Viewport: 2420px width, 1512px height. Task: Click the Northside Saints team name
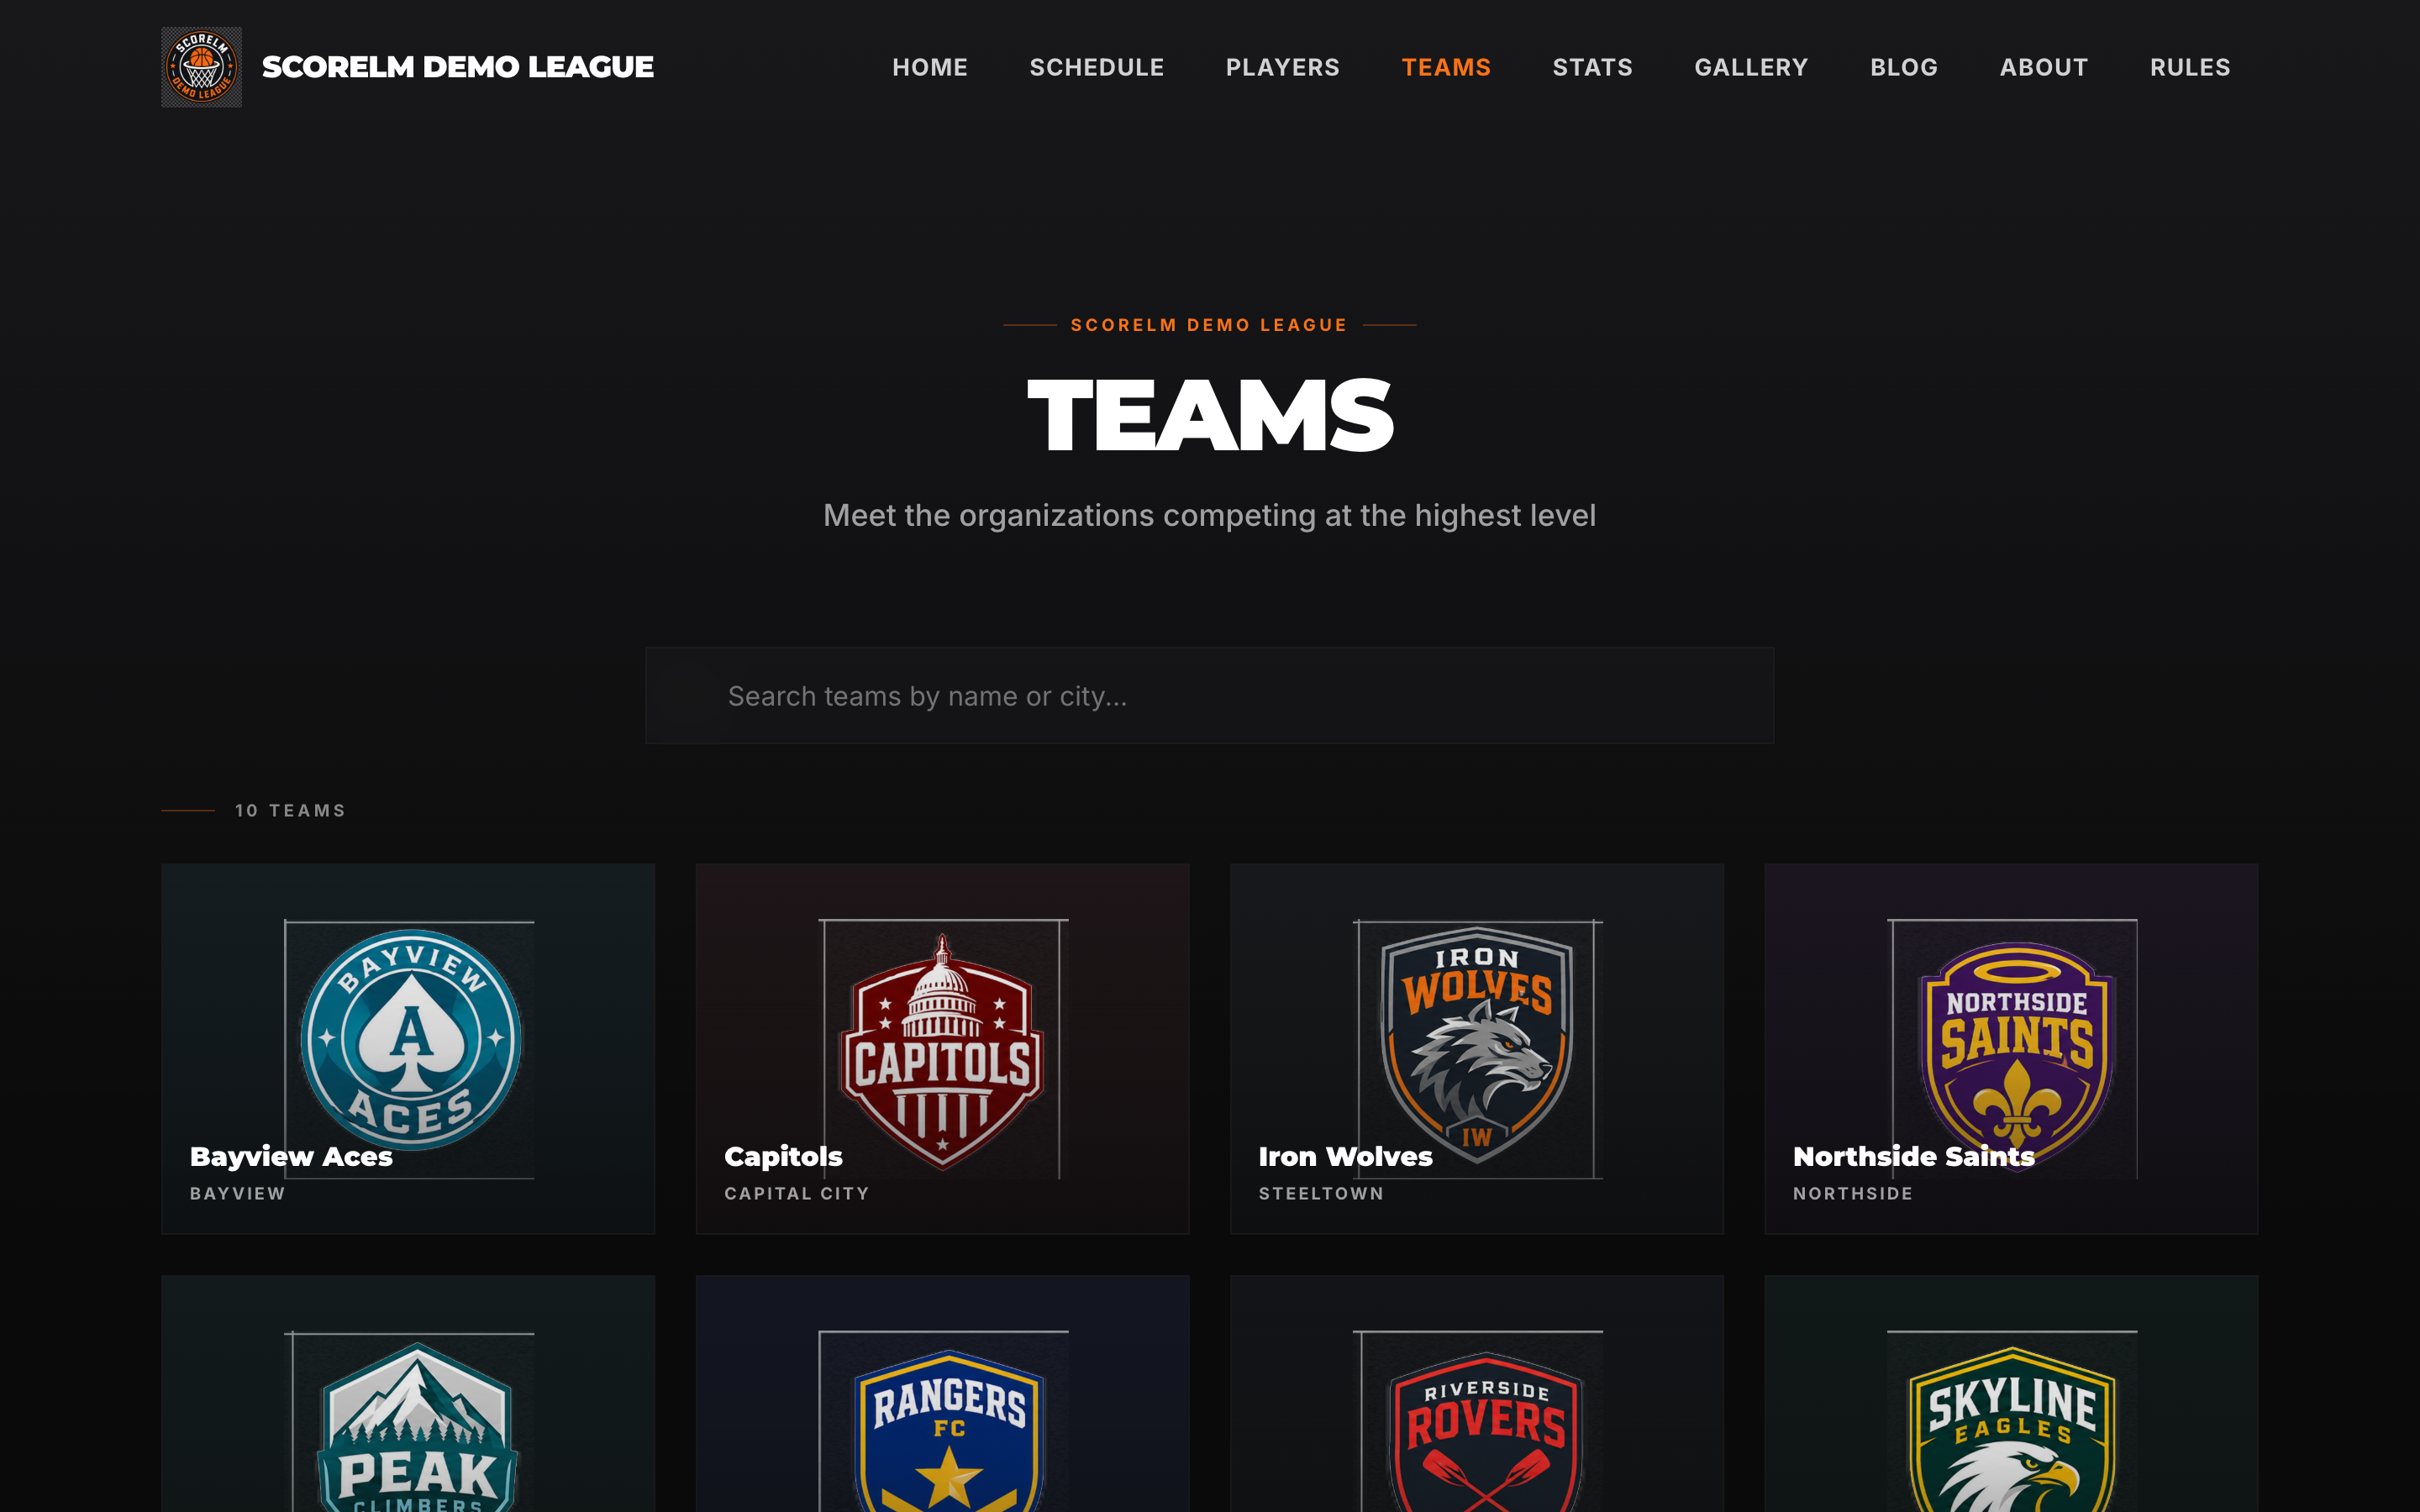[1914, 1156]
